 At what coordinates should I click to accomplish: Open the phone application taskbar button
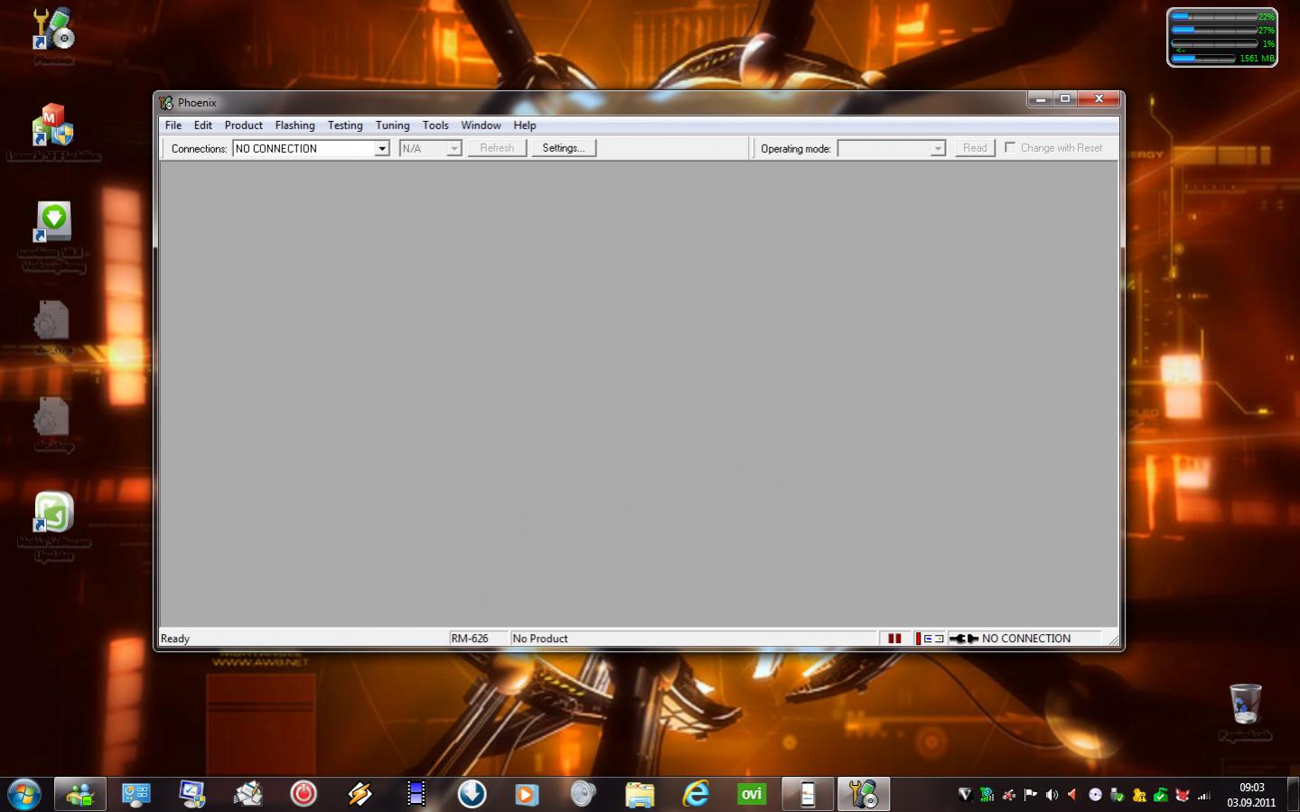(808, 795)
